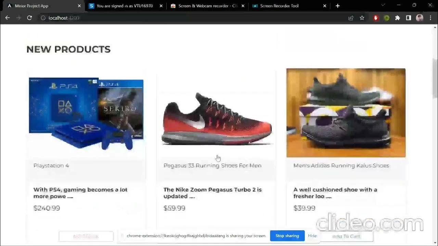438x246 pixels.
Task: Bookmark this page with the star icon
Action: (x=362, y=18)
